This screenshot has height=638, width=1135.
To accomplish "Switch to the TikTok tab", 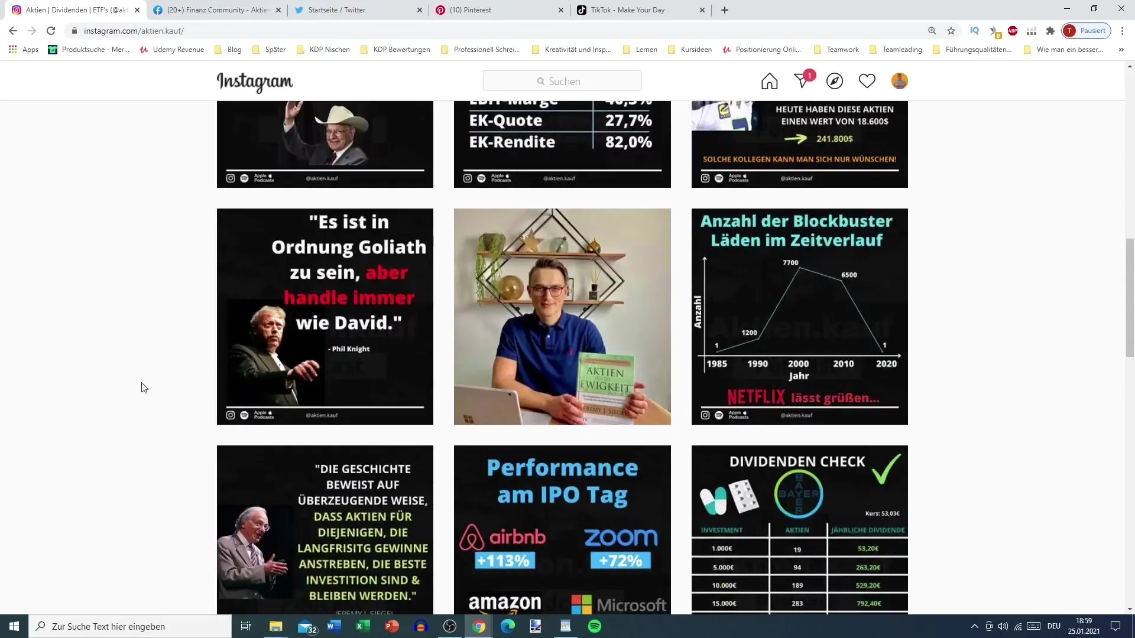I will 640,10.
